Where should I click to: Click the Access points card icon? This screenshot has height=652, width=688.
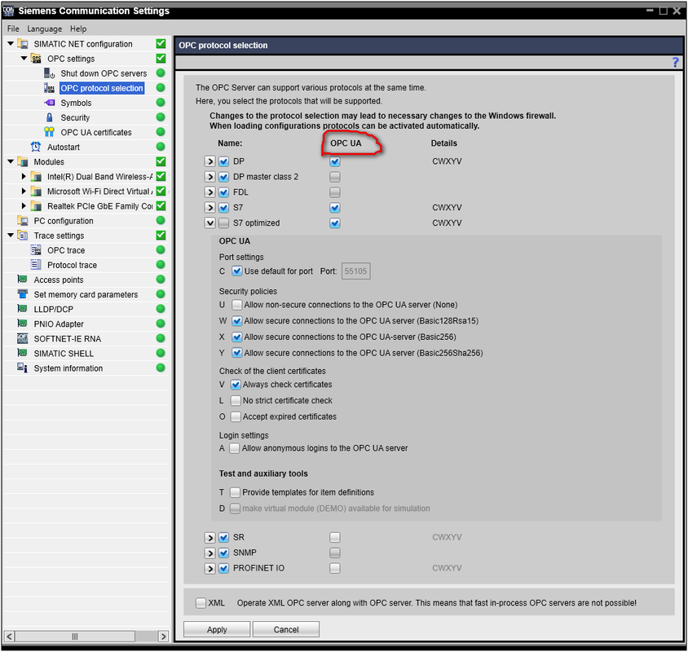tap(22, 280)
